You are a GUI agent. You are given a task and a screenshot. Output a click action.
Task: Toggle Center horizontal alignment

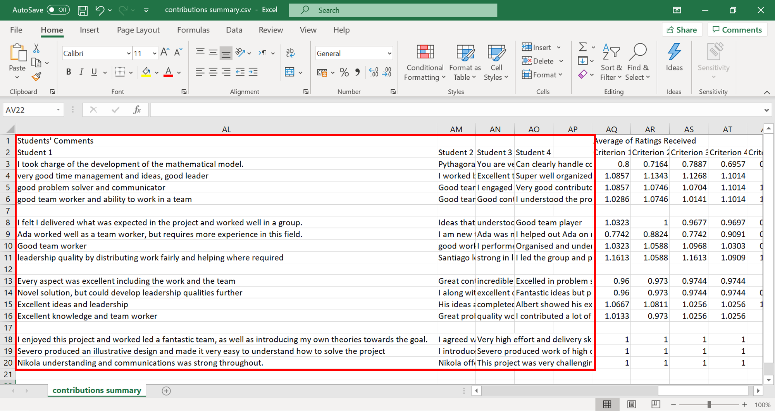(213, 72)
